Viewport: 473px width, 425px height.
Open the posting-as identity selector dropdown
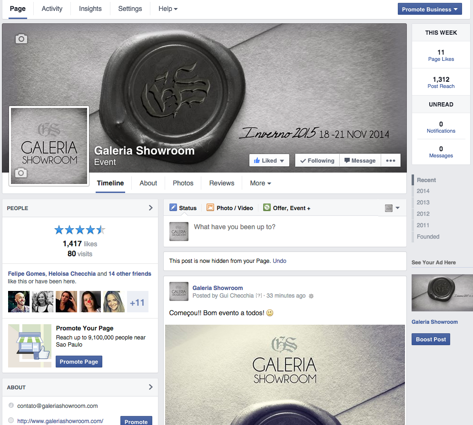pyautogui.click(x=392, y=208)
